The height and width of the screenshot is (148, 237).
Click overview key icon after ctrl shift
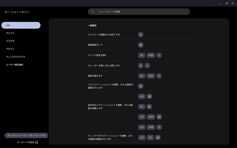coord(159,117)
